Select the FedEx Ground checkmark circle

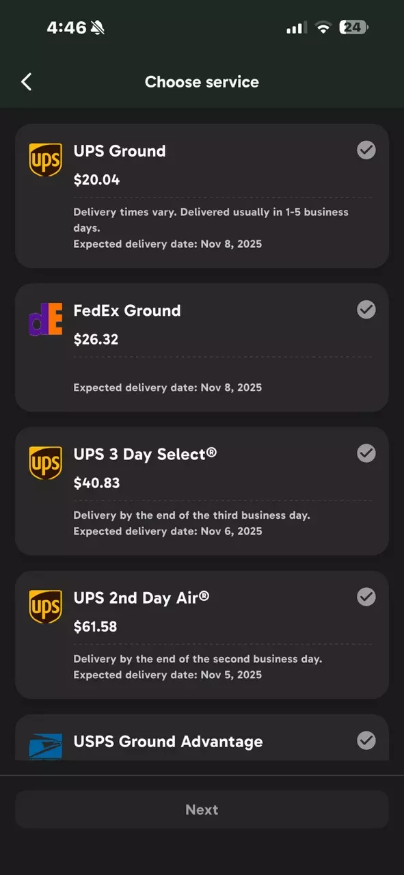[366, 310]
